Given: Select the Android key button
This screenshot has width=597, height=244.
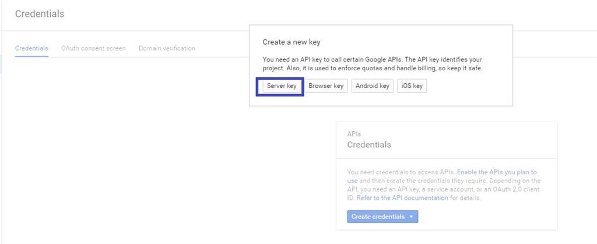Looking at the screenshot, I should point(372,86).
